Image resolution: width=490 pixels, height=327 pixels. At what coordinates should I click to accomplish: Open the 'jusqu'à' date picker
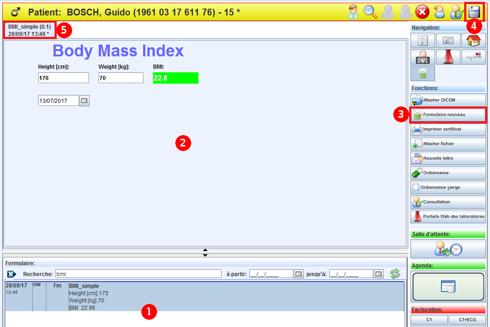click(x=378, y=274)
